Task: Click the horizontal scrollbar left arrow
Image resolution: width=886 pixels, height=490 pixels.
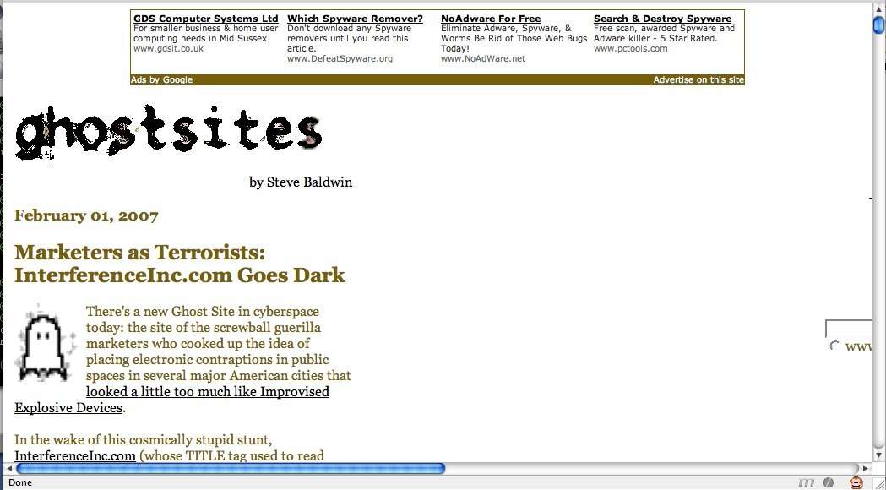Action: [x=8, y=468]
